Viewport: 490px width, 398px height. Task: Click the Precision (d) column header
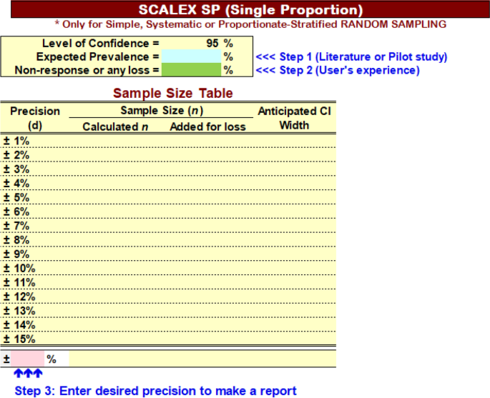pyautogui.click(x=34, y=119)
